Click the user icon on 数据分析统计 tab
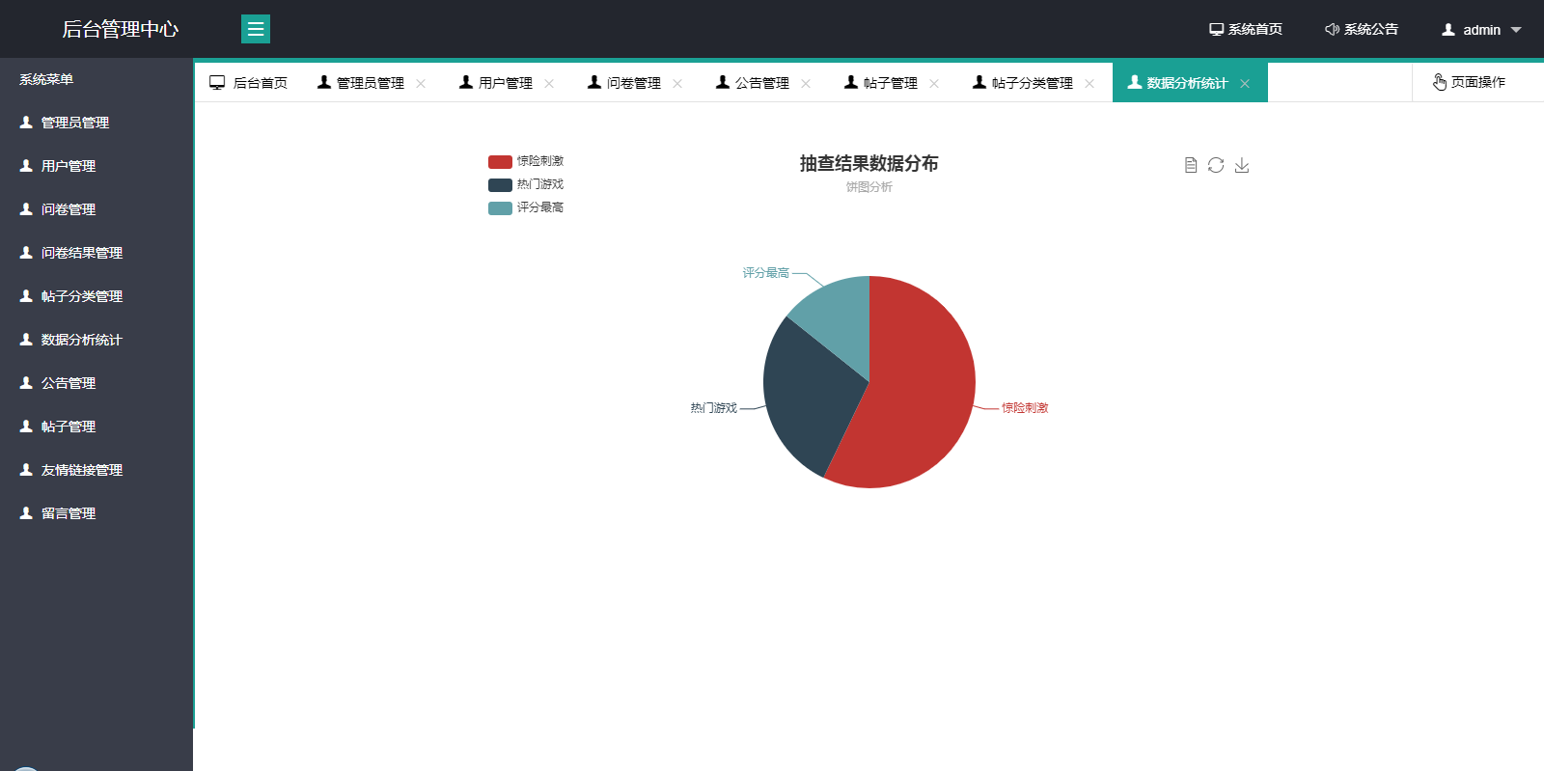 coord(1134,82)
